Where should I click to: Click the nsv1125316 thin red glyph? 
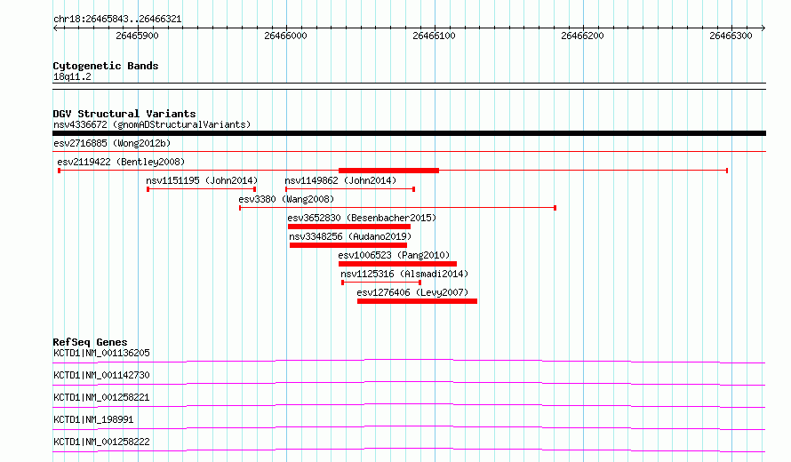pos(381,283)
